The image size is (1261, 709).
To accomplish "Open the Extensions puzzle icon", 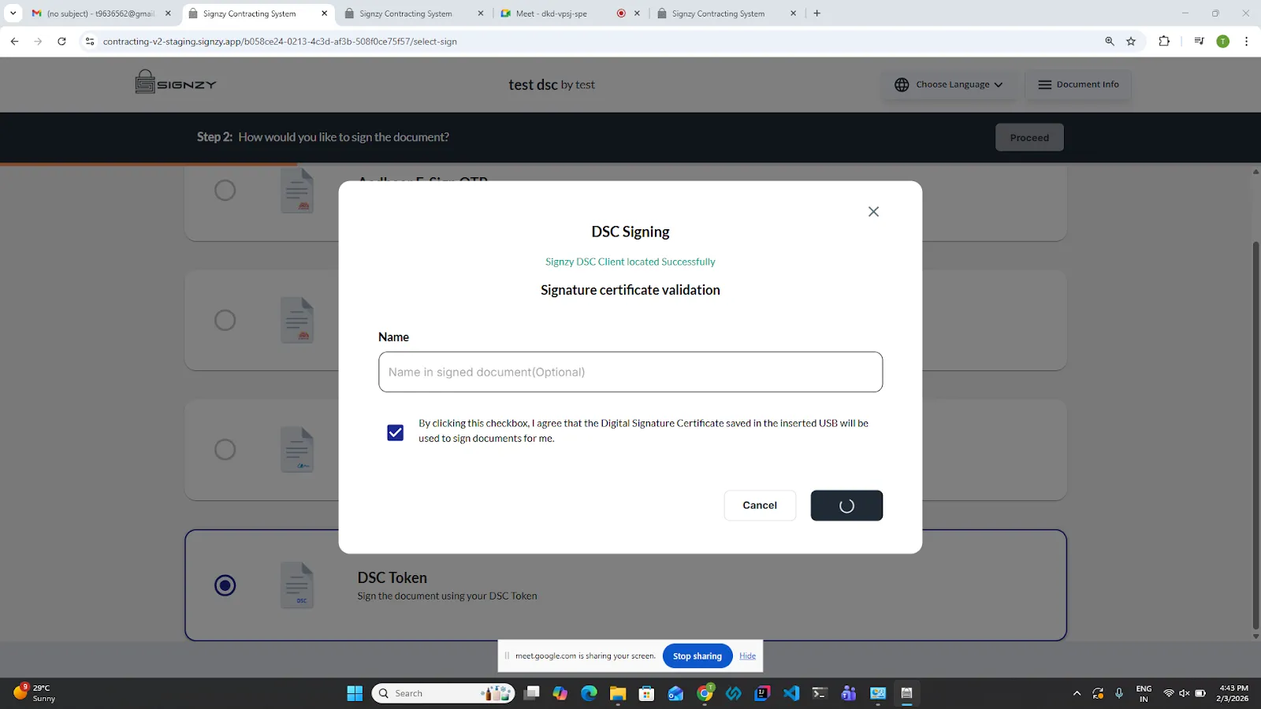I will [x=1164, y=41].
